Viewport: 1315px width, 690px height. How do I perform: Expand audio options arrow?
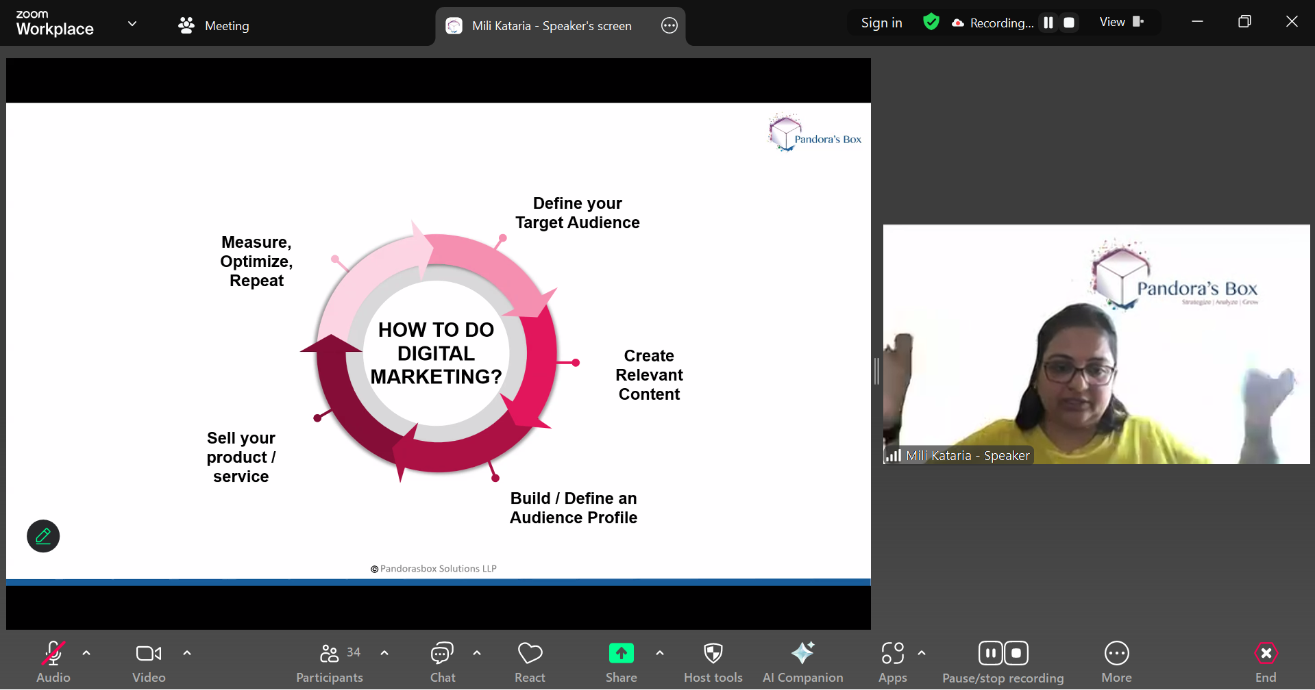[x=86, y=653]
